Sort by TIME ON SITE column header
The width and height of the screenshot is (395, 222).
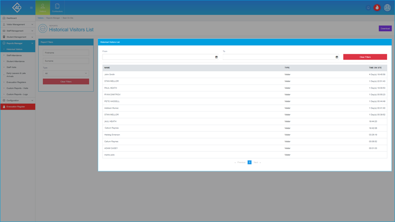(x=375, y=67)
